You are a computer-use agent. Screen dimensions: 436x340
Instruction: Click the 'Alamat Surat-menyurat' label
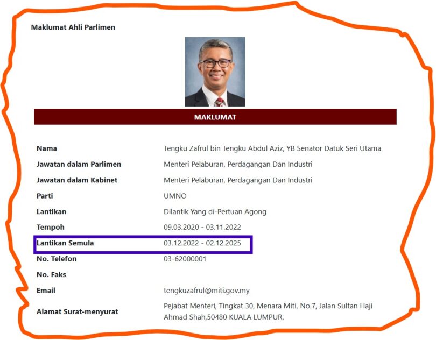click(77, 311)
